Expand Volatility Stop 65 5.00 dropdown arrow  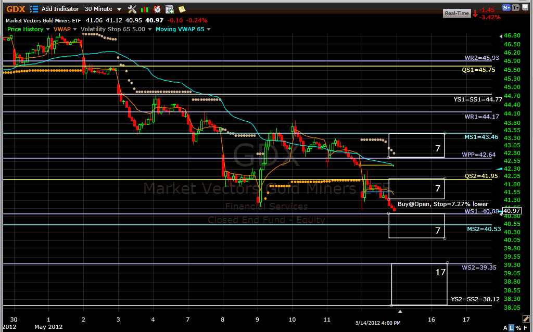(150, 30)
